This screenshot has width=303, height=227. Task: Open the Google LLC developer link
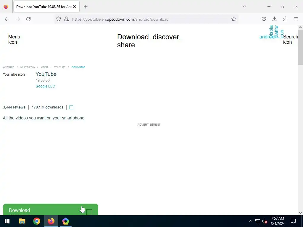coord(45,86)
